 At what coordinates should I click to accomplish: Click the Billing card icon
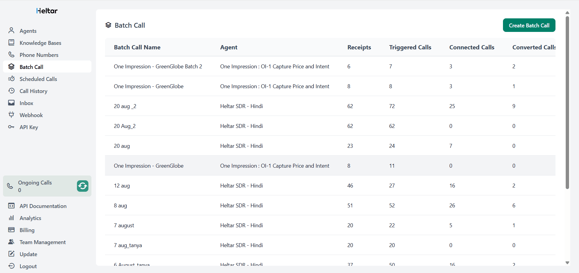pyautogui.click(x=11, y=230)
